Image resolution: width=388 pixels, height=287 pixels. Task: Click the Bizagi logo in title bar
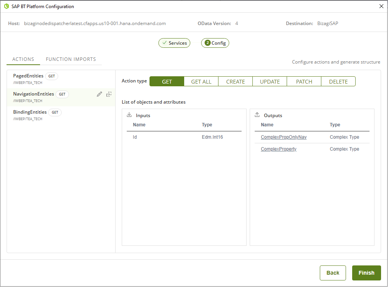click(6, 7)
